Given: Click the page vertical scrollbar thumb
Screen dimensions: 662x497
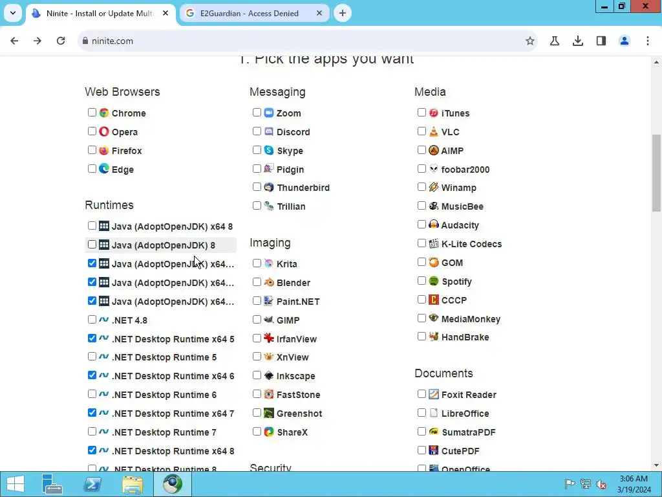Looking at the screenshot, I should click(656, 173).
